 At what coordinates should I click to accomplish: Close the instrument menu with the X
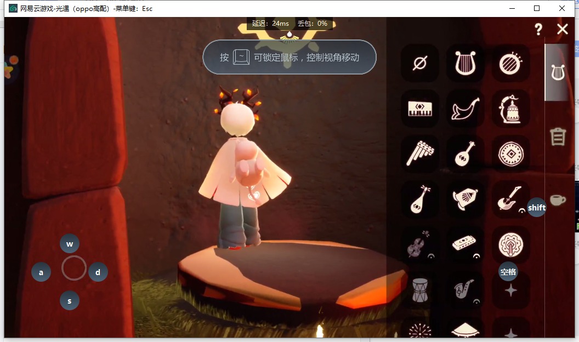pos(563,29)
